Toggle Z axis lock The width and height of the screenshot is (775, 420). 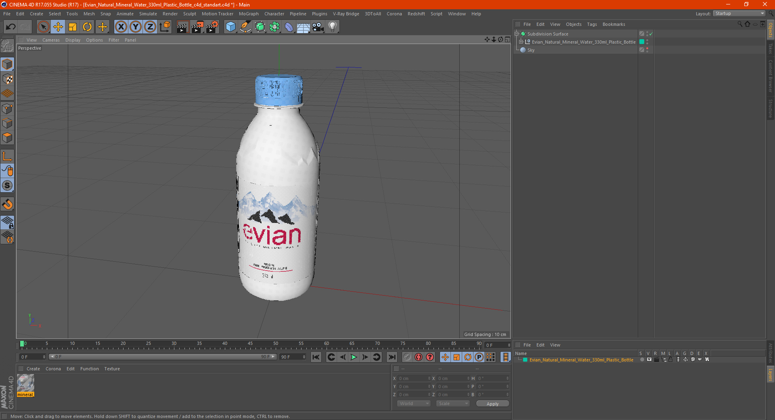[150, 27]
